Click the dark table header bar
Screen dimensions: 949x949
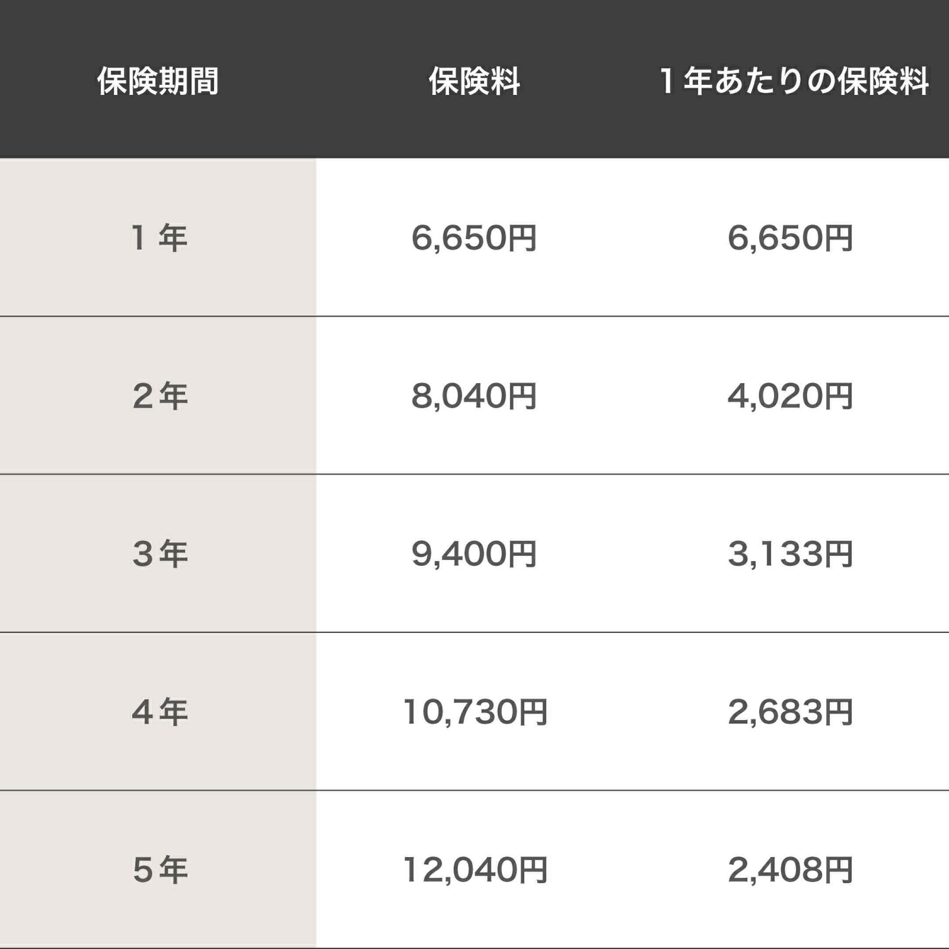click(474, 79)
